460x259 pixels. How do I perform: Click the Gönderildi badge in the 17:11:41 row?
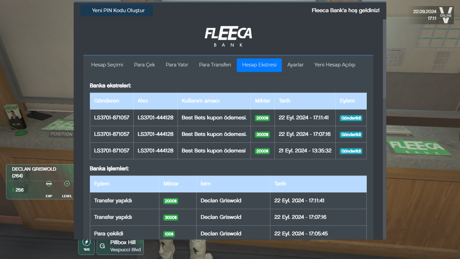tap(351, 118)
